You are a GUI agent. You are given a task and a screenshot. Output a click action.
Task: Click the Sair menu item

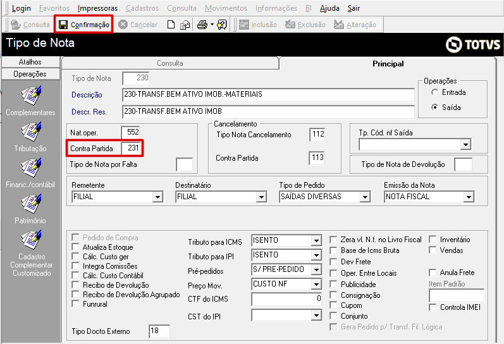tap(353, 8)
